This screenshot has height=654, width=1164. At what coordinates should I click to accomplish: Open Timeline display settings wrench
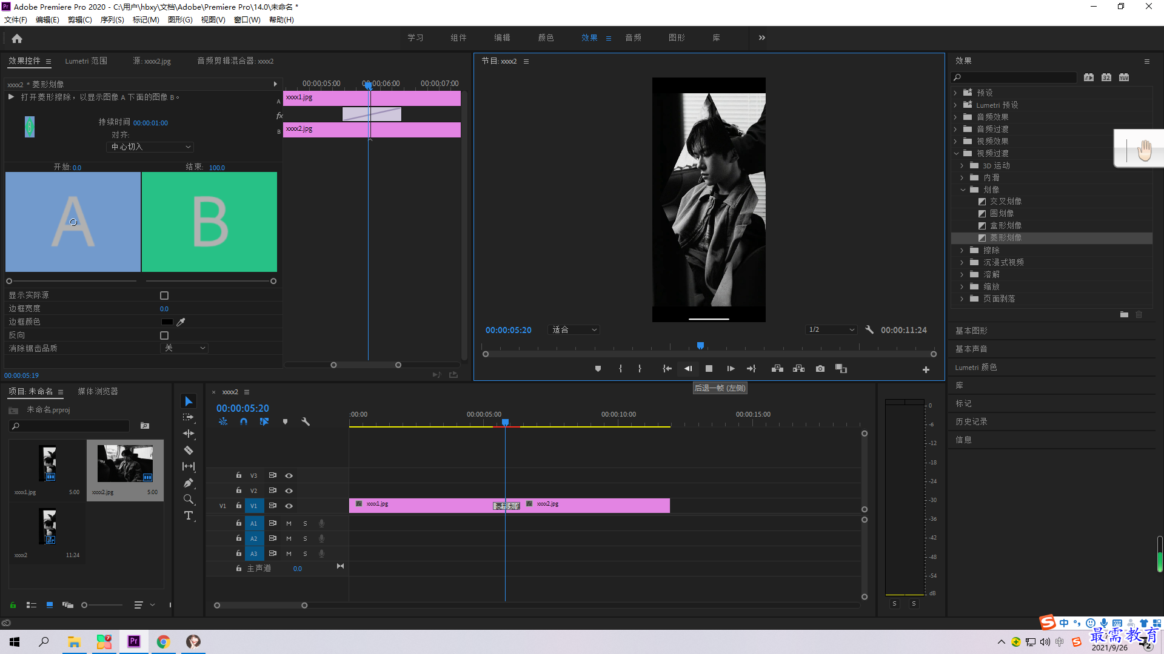point(306,421)
